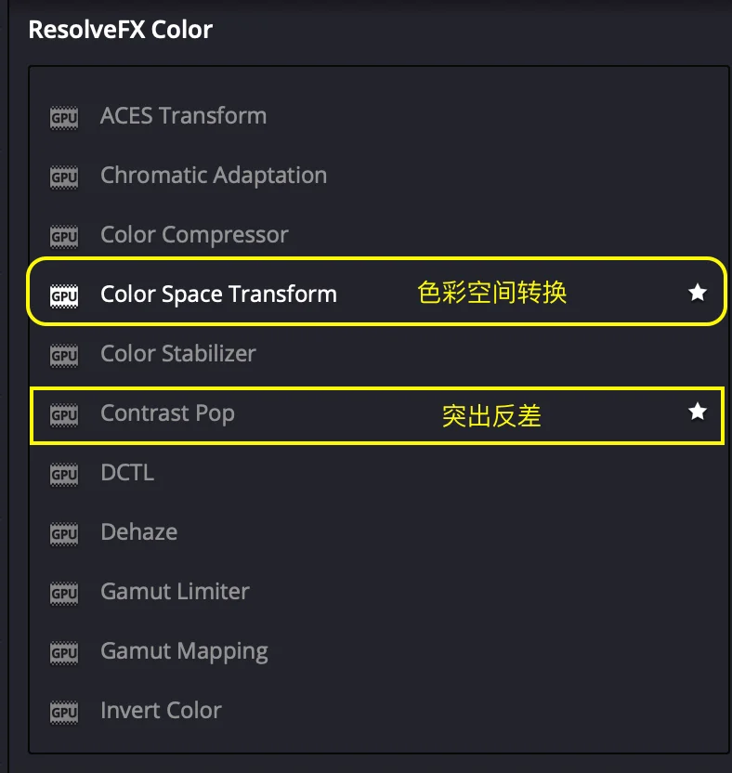Click the GPU icon beside Color Compressor
Image resolution: width=732 pixels, height=773 pixels.
pos(64,237)
